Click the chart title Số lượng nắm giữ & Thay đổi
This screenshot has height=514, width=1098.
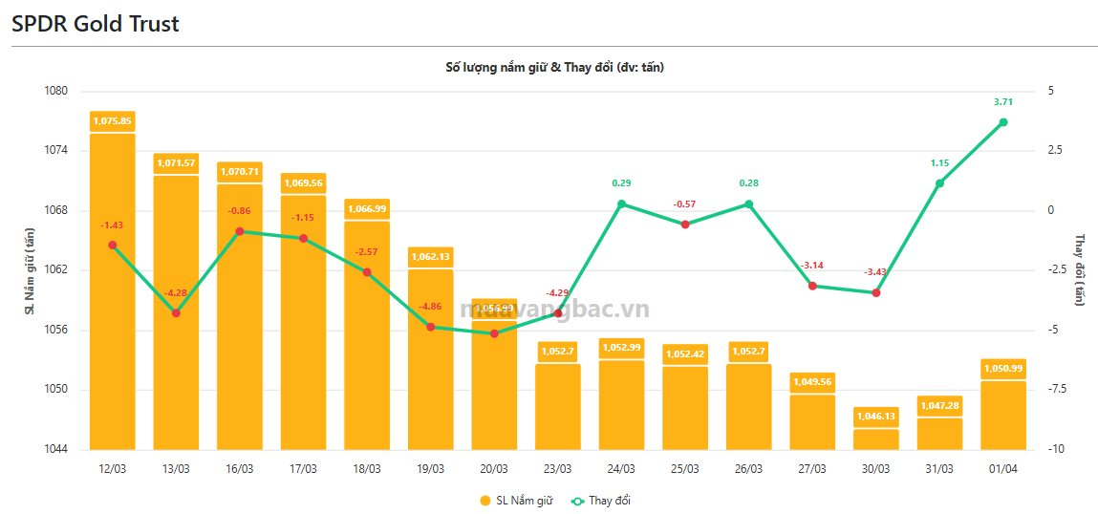coord(554,68)
